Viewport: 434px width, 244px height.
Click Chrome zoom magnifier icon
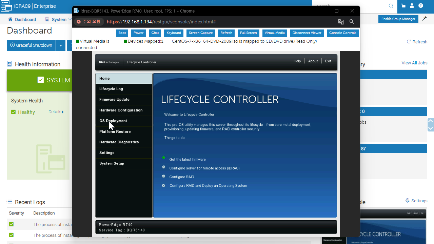(352, 22)
